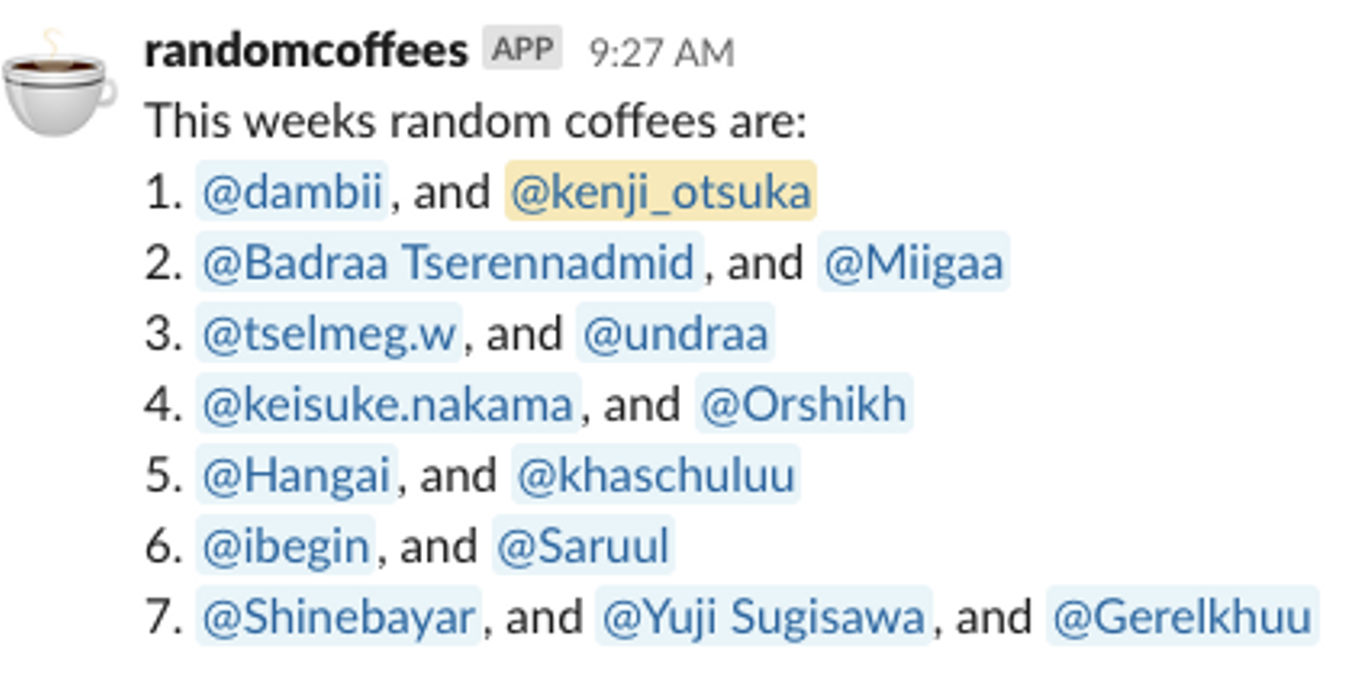Image resolution: width=1350 pixels, height=673 pixels.
Task: Click the @Yuji Sugisawa mention
Action: (763, 618)
